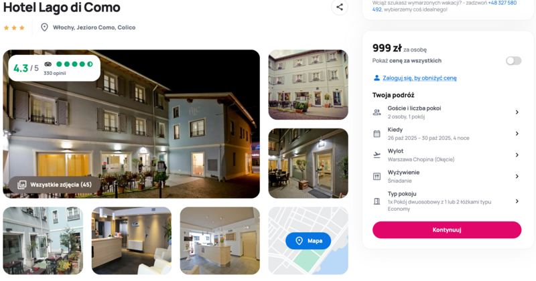
Task: Open the Mapa map button
Action: 308,241
